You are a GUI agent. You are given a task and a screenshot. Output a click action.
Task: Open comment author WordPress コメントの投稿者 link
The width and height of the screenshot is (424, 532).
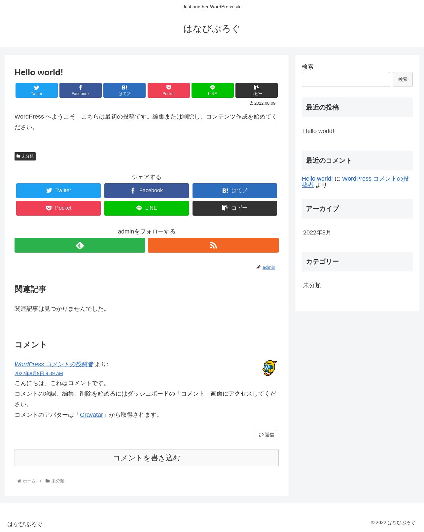(54, 364)
